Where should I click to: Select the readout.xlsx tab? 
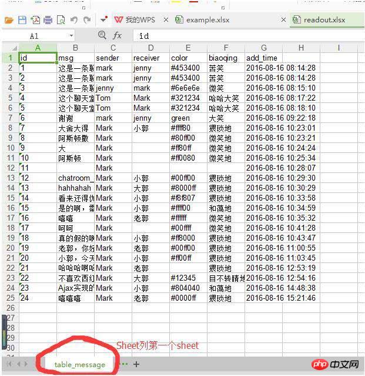327,20
